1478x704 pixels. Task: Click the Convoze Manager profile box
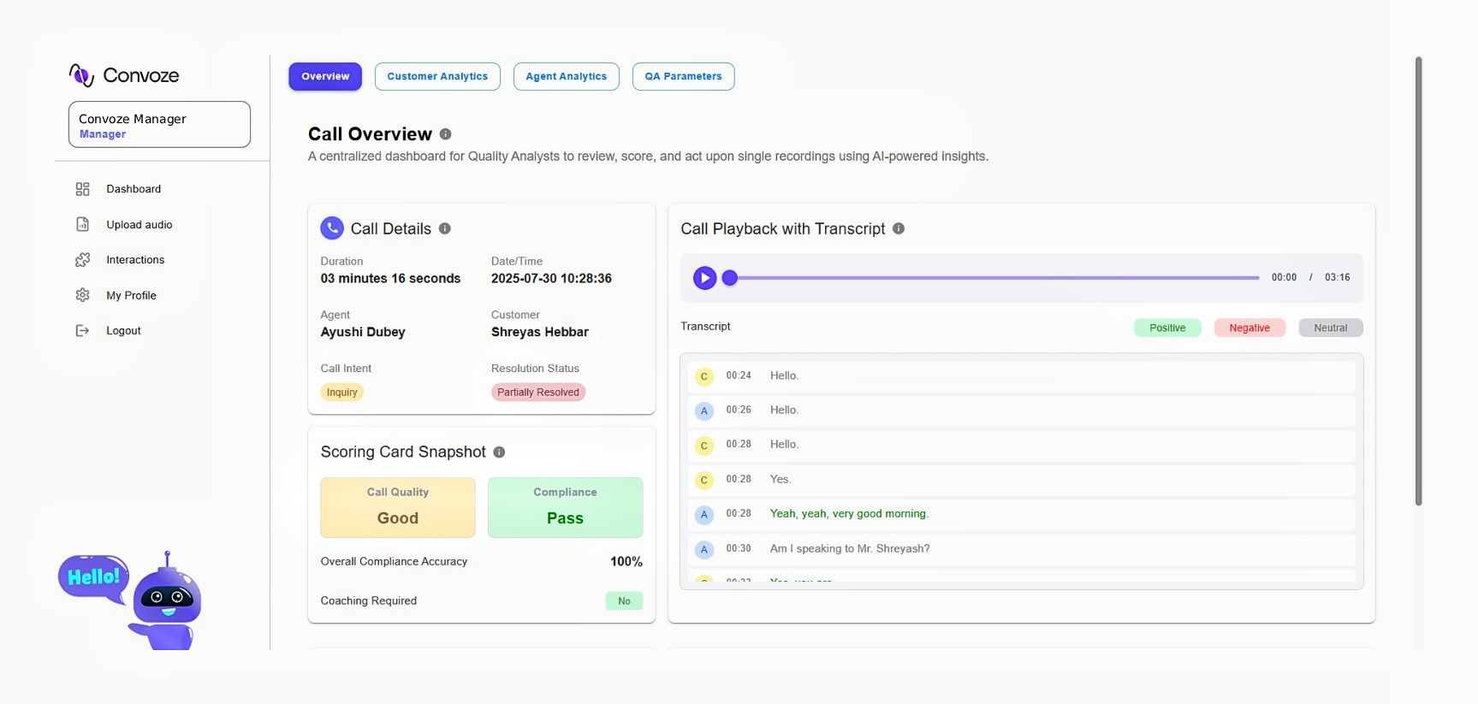coord(159,125)
